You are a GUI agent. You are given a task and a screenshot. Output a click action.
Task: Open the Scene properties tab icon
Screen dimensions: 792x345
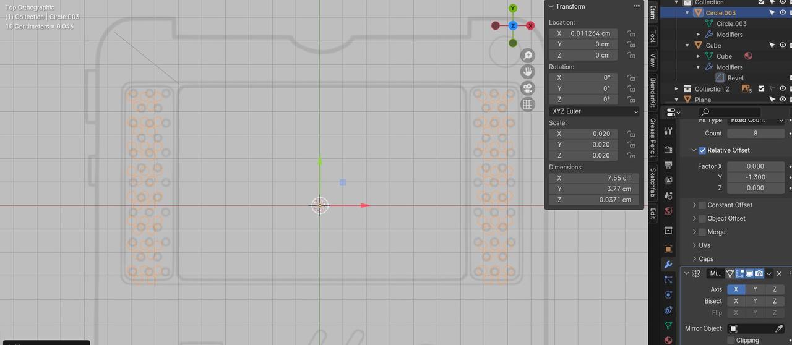point(668,195)
